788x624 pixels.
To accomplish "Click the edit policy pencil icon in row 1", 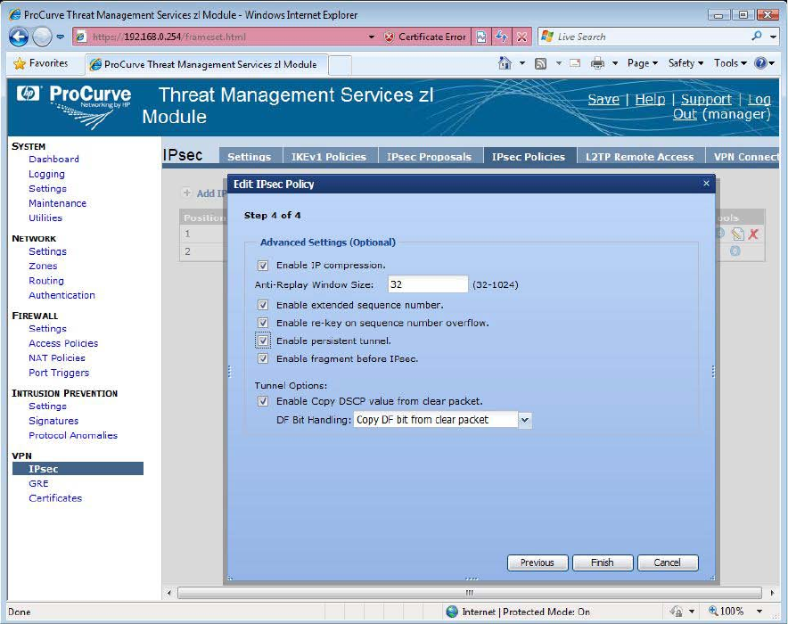I will coord(738,234).
